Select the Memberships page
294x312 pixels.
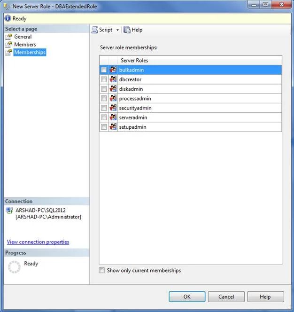[30, 52]
